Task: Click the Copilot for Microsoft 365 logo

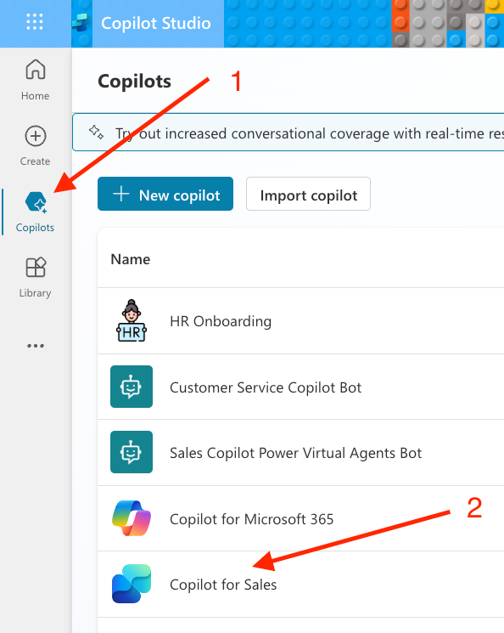Action: [x=132, y=518]
